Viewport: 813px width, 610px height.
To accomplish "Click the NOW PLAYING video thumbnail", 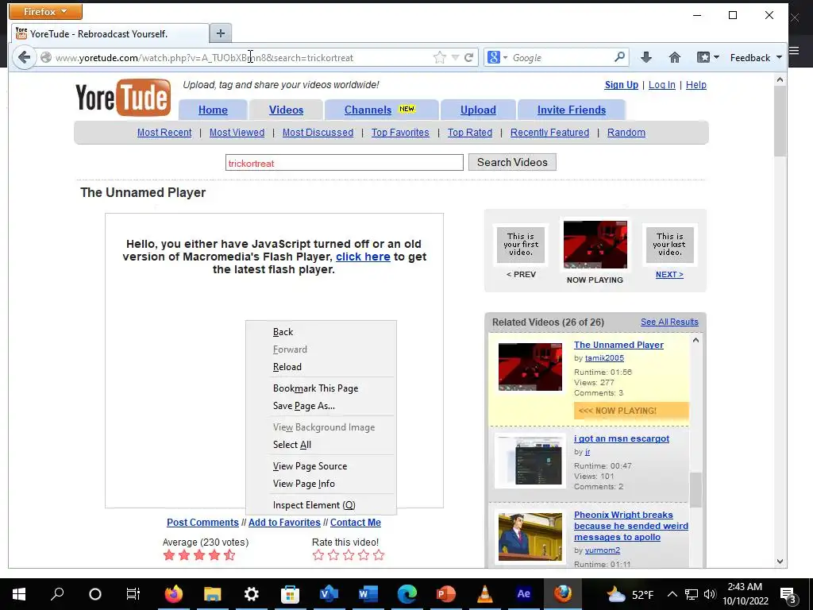I will click(x=595, y=245).
